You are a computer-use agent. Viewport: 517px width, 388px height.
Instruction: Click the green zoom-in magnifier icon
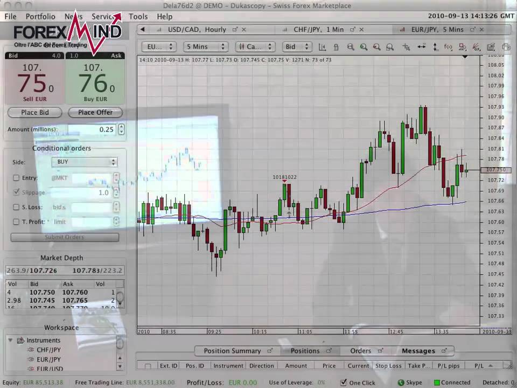[x=364, y=47]
